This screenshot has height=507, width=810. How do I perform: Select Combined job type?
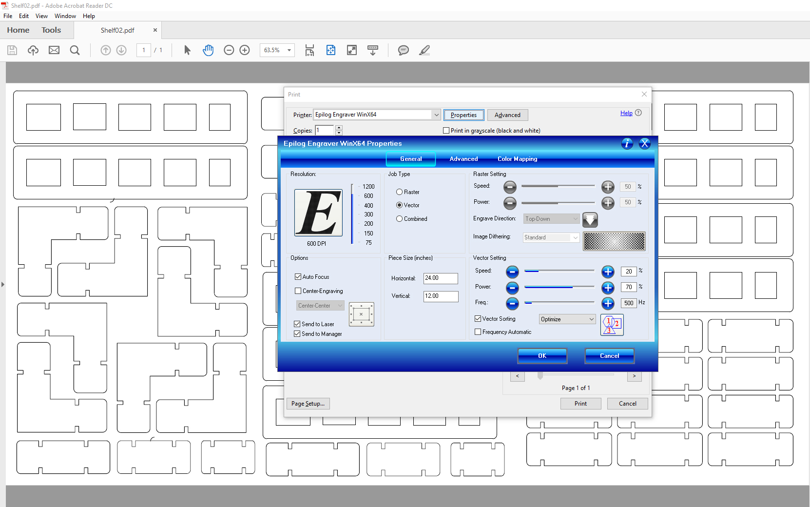click(x=412, y=219)
